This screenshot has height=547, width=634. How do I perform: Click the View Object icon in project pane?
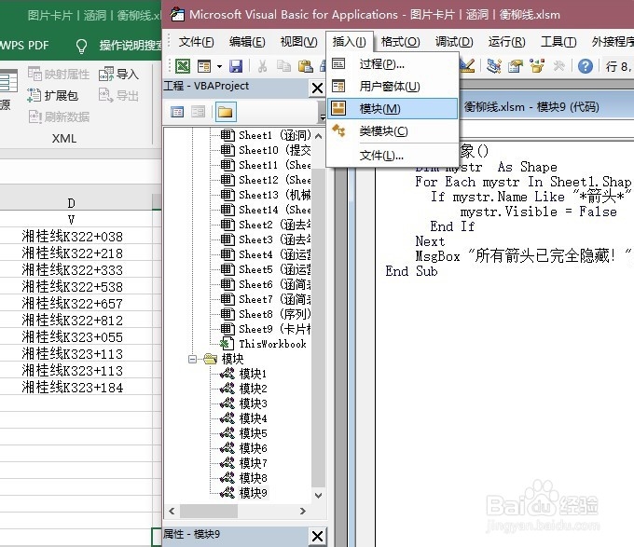198,112
